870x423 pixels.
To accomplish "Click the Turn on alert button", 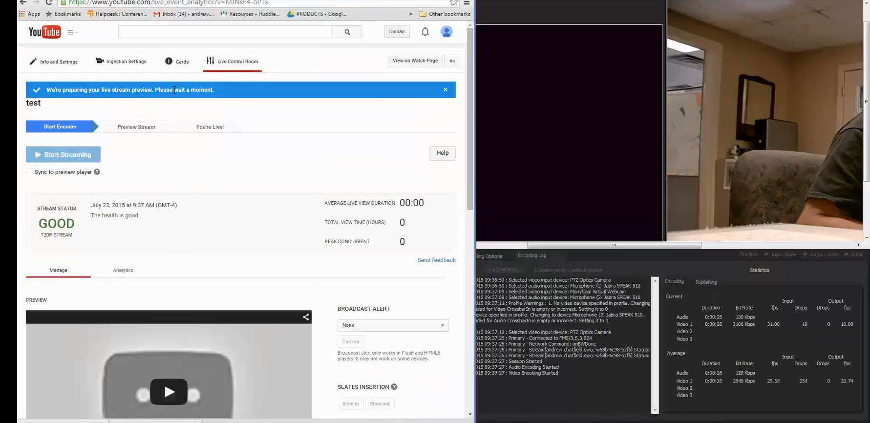I will coord(351,341).
